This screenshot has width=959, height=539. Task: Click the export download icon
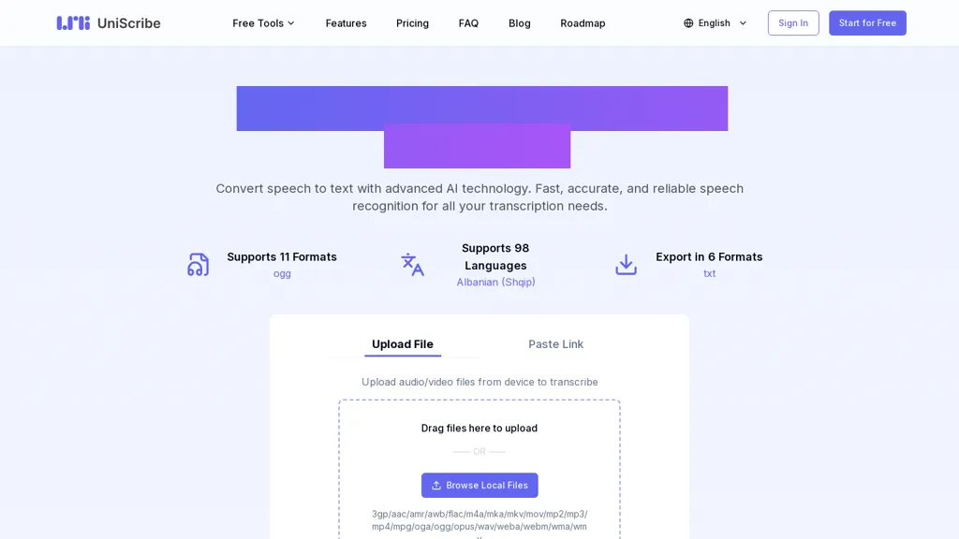tap(626, 265)
